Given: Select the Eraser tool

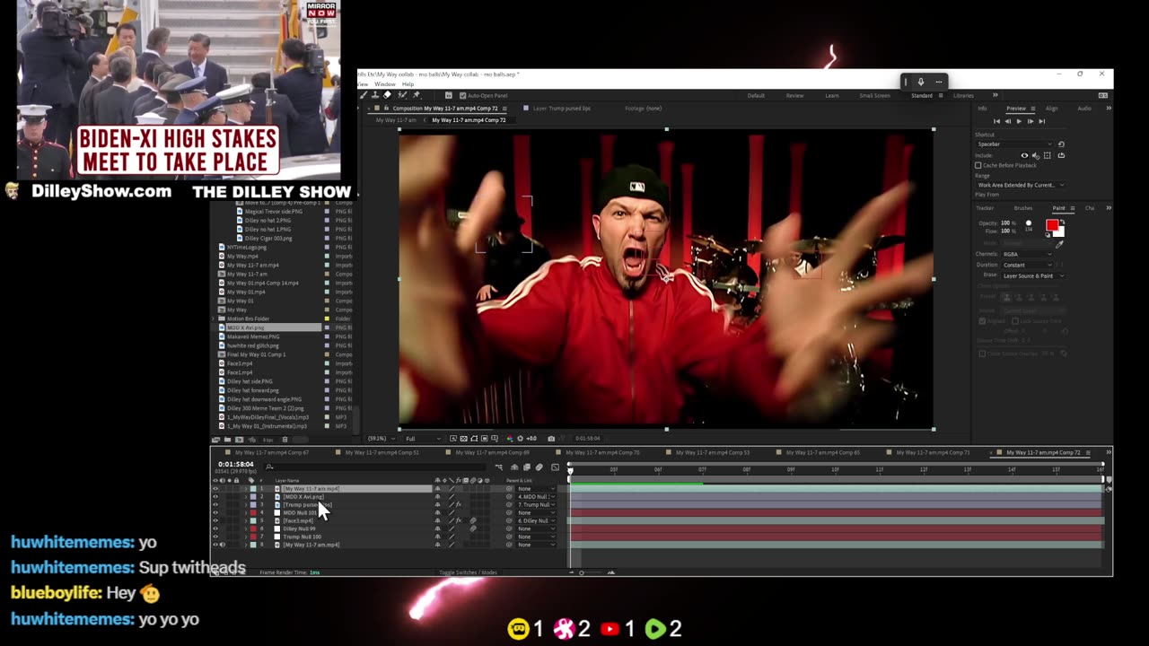Looking at the screenshot, I should [x=387, y=95].
